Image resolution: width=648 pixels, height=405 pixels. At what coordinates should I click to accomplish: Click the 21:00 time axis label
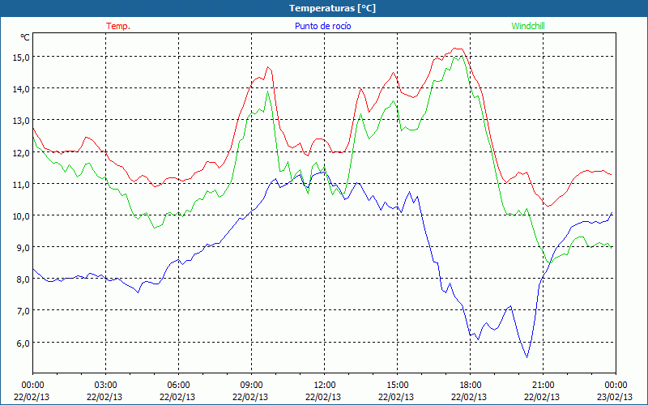tap(543, 386)
